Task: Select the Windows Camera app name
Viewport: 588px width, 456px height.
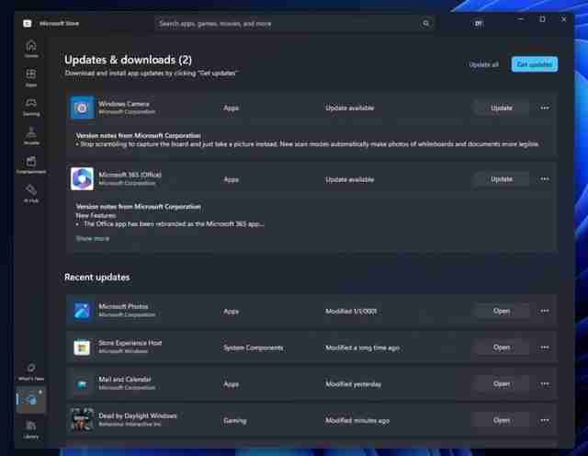Action: click(124, 104)
